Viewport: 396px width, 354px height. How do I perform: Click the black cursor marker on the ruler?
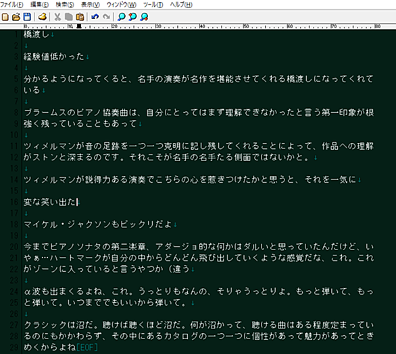79,26
